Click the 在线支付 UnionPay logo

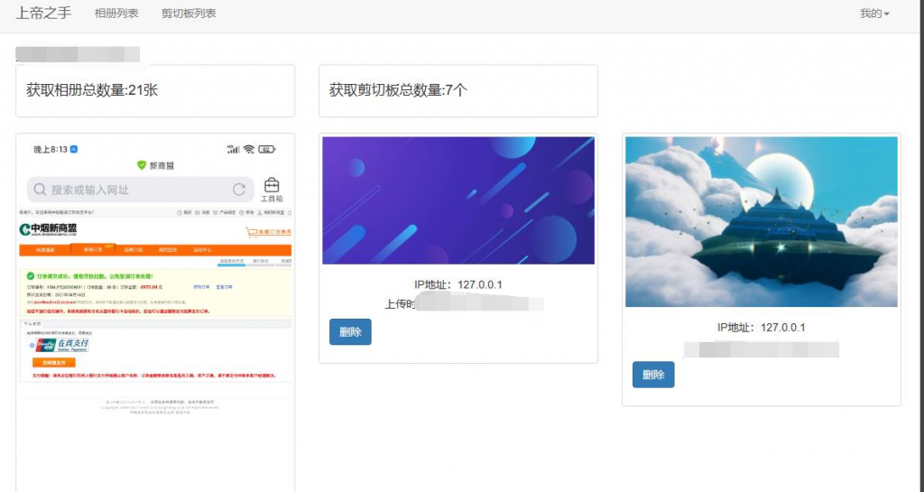[x=62, y=345]
